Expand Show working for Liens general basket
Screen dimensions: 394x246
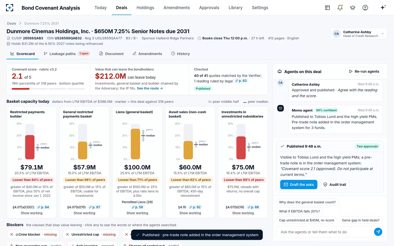pos(137,213)
